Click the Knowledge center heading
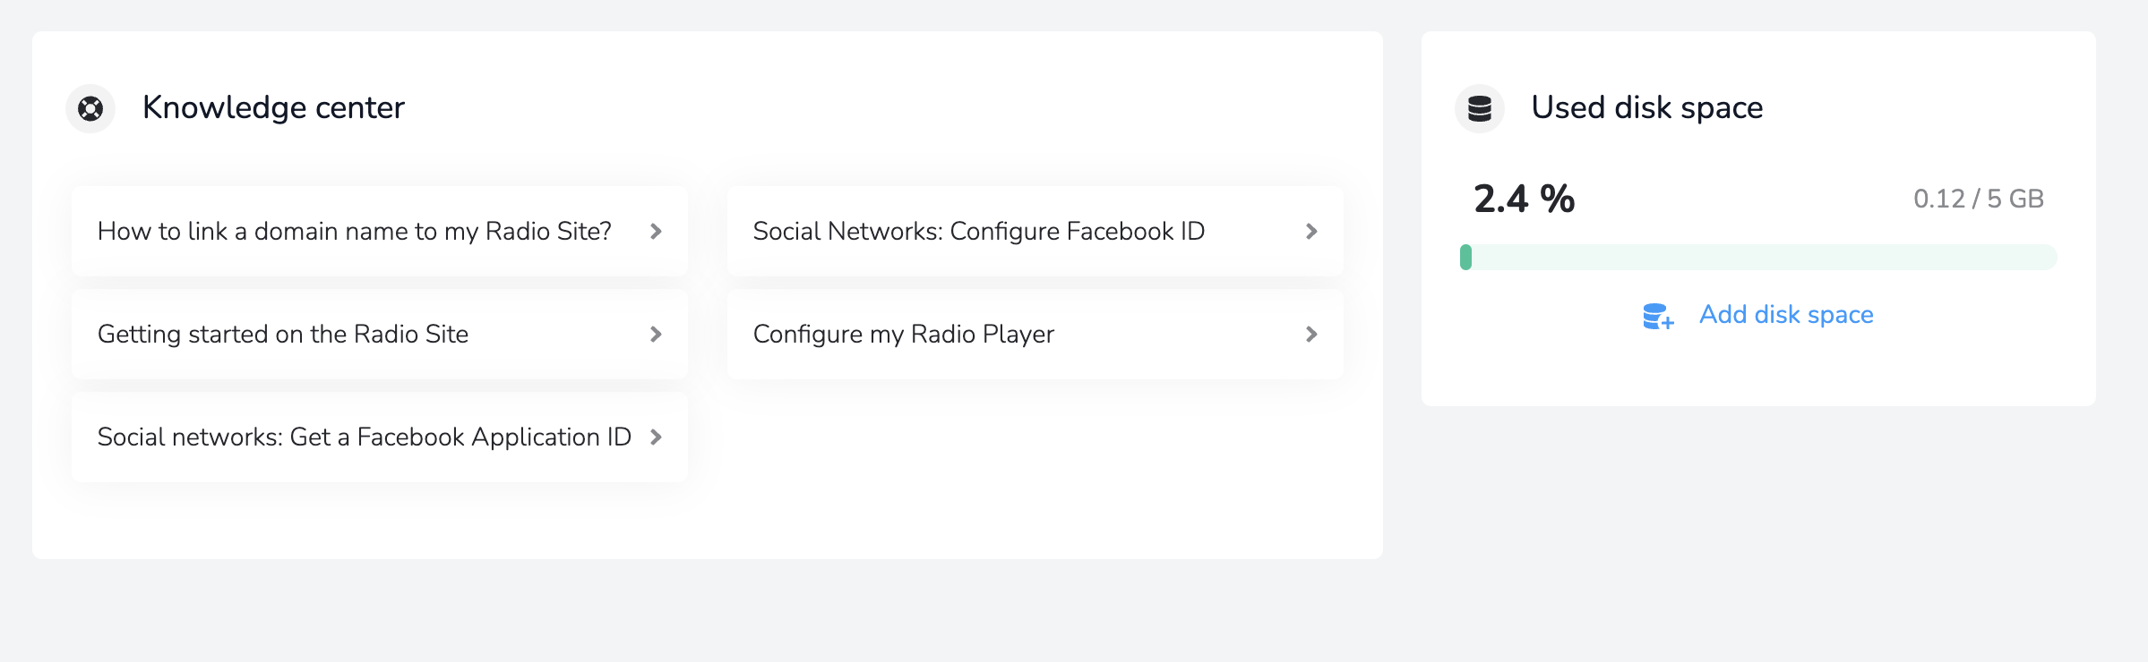 pos(273,108)
